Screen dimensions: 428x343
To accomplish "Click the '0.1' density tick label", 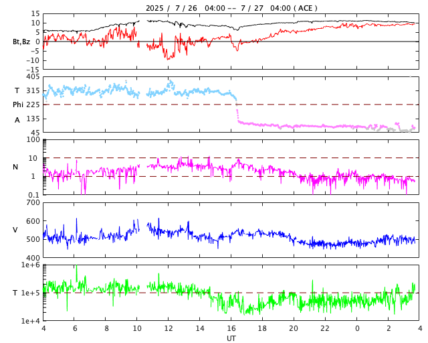I will click(34, 195).
